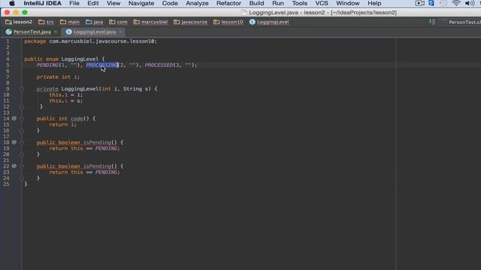481x270 pixels.
Task: Collapse the isPending fold on line 22
Action: [x=22, y=166]
